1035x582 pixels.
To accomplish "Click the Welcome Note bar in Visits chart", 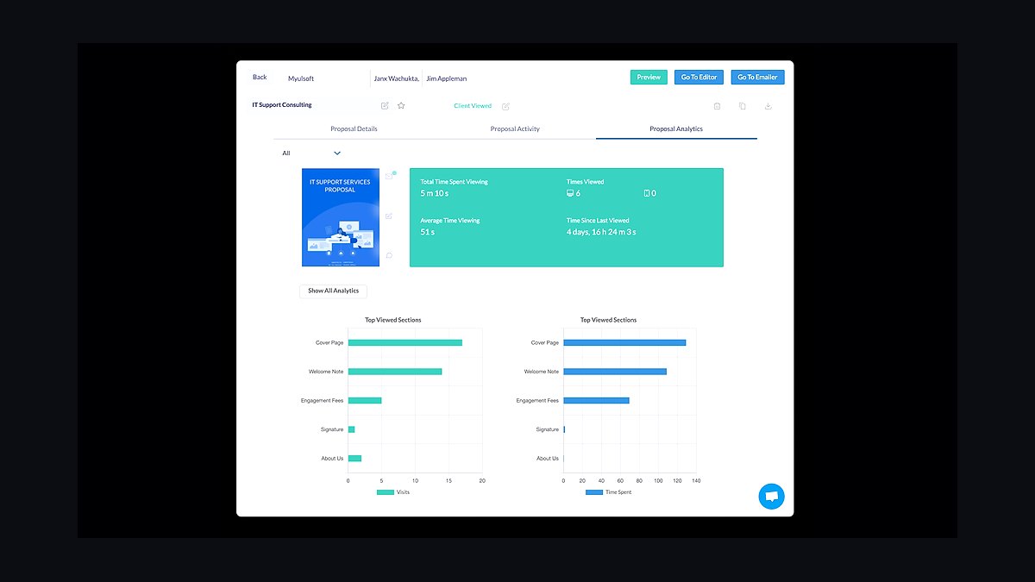I will click(395, 372).
